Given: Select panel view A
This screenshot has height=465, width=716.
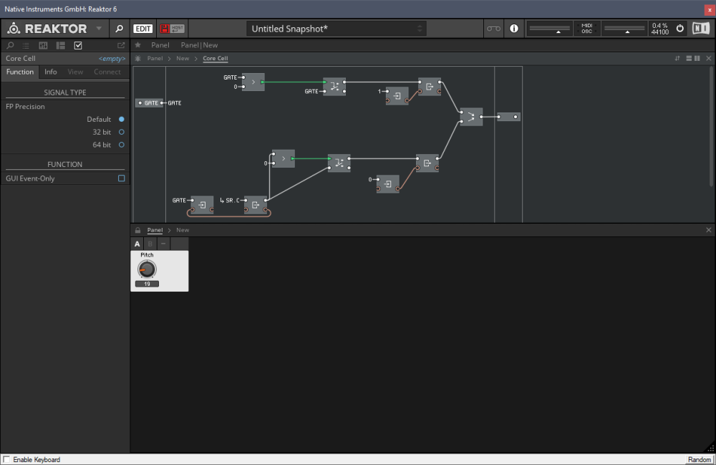Looking at the screenshot, I should [x=137, y=244].
